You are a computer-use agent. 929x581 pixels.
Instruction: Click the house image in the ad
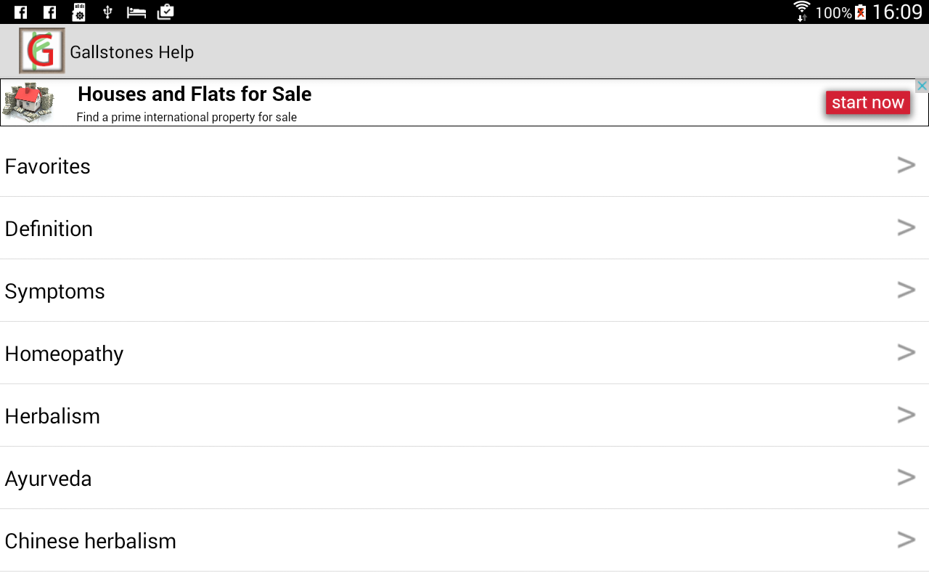coord(28,102)
